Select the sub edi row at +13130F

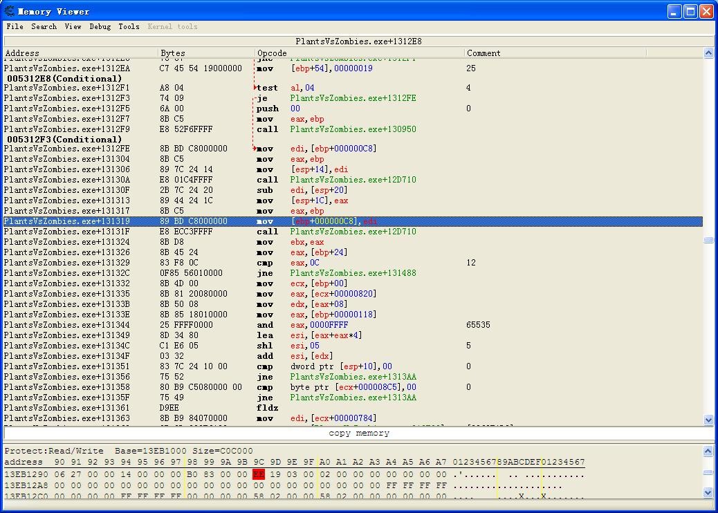tap(353, 190)
